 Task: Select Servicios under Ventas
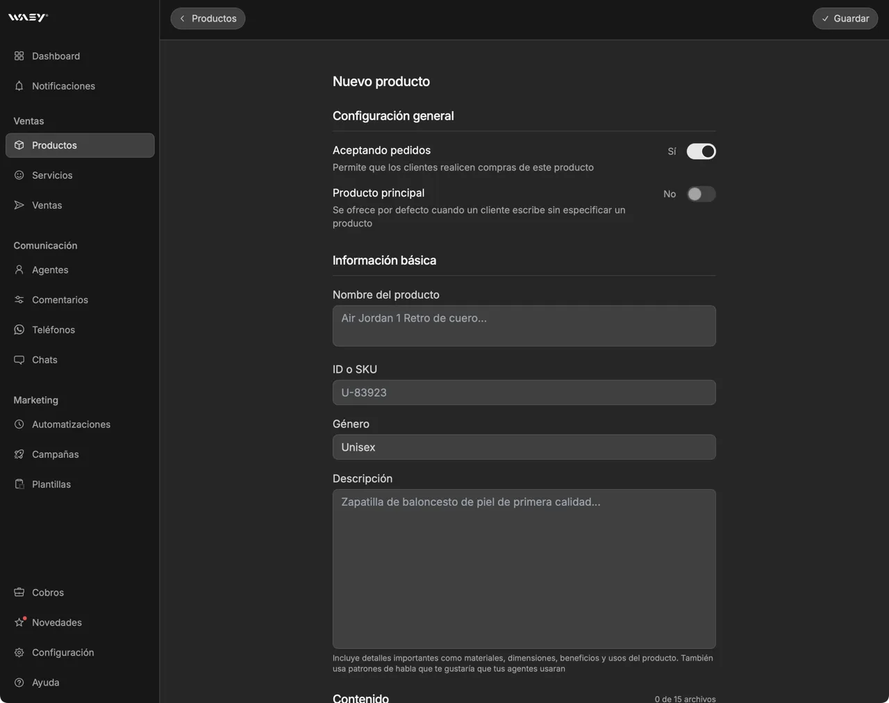coord(51,175)
